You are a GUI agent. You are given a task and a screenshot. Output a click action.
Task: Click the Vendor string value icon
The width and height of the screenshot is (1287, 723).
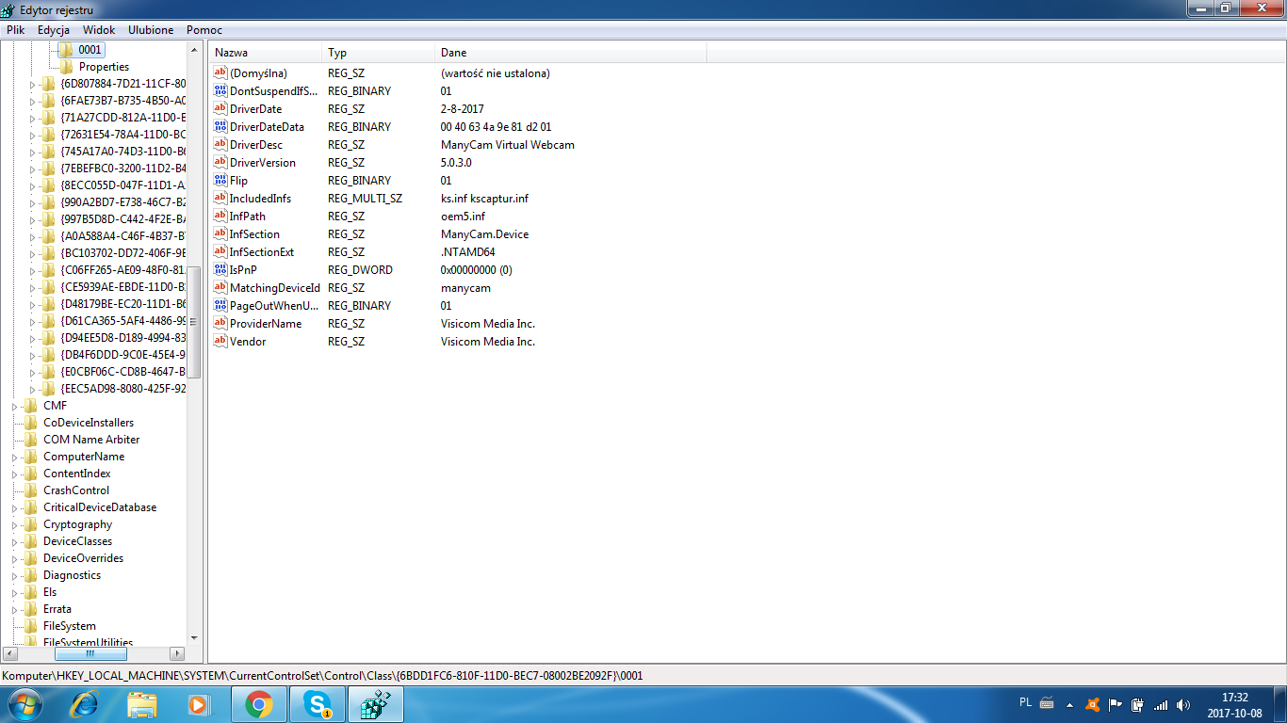click(220, 342)
